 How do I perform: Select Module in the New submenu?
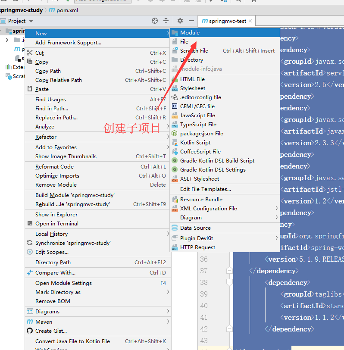tap(225, 33)
